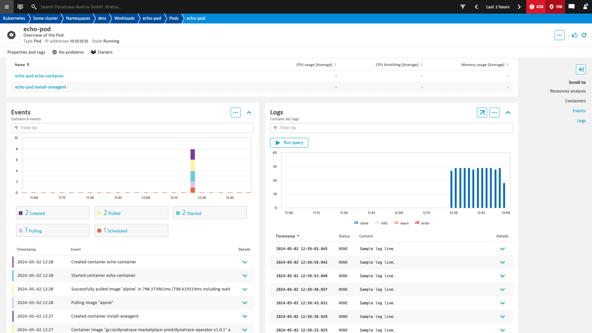Open the hamburger navigation menu
This screenshot has width=592, height=333.
[x=6, y=7]
